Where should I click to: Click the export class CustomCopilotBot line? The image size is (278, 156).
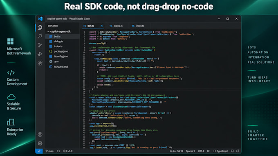click(122, 50)
